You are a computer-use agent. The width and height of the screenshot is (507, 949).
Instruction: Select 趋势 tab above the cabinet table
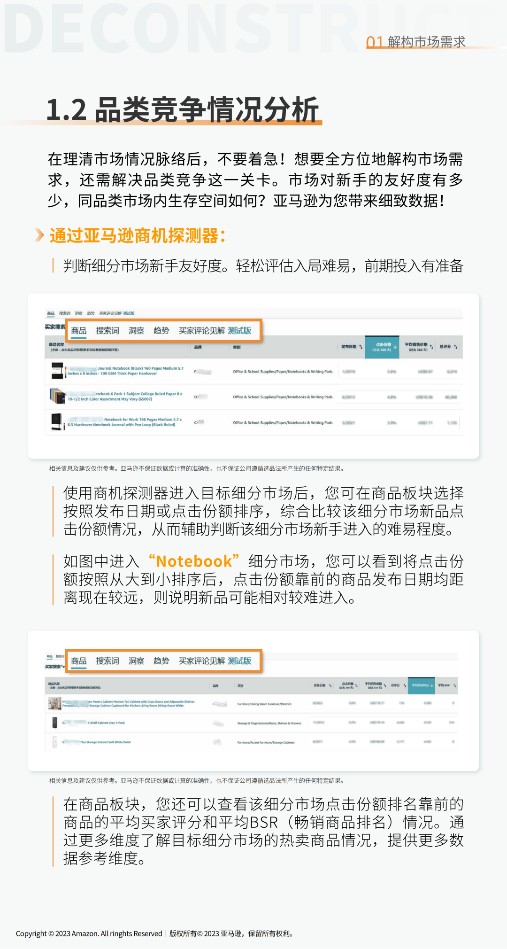click(x=161, y=661)
